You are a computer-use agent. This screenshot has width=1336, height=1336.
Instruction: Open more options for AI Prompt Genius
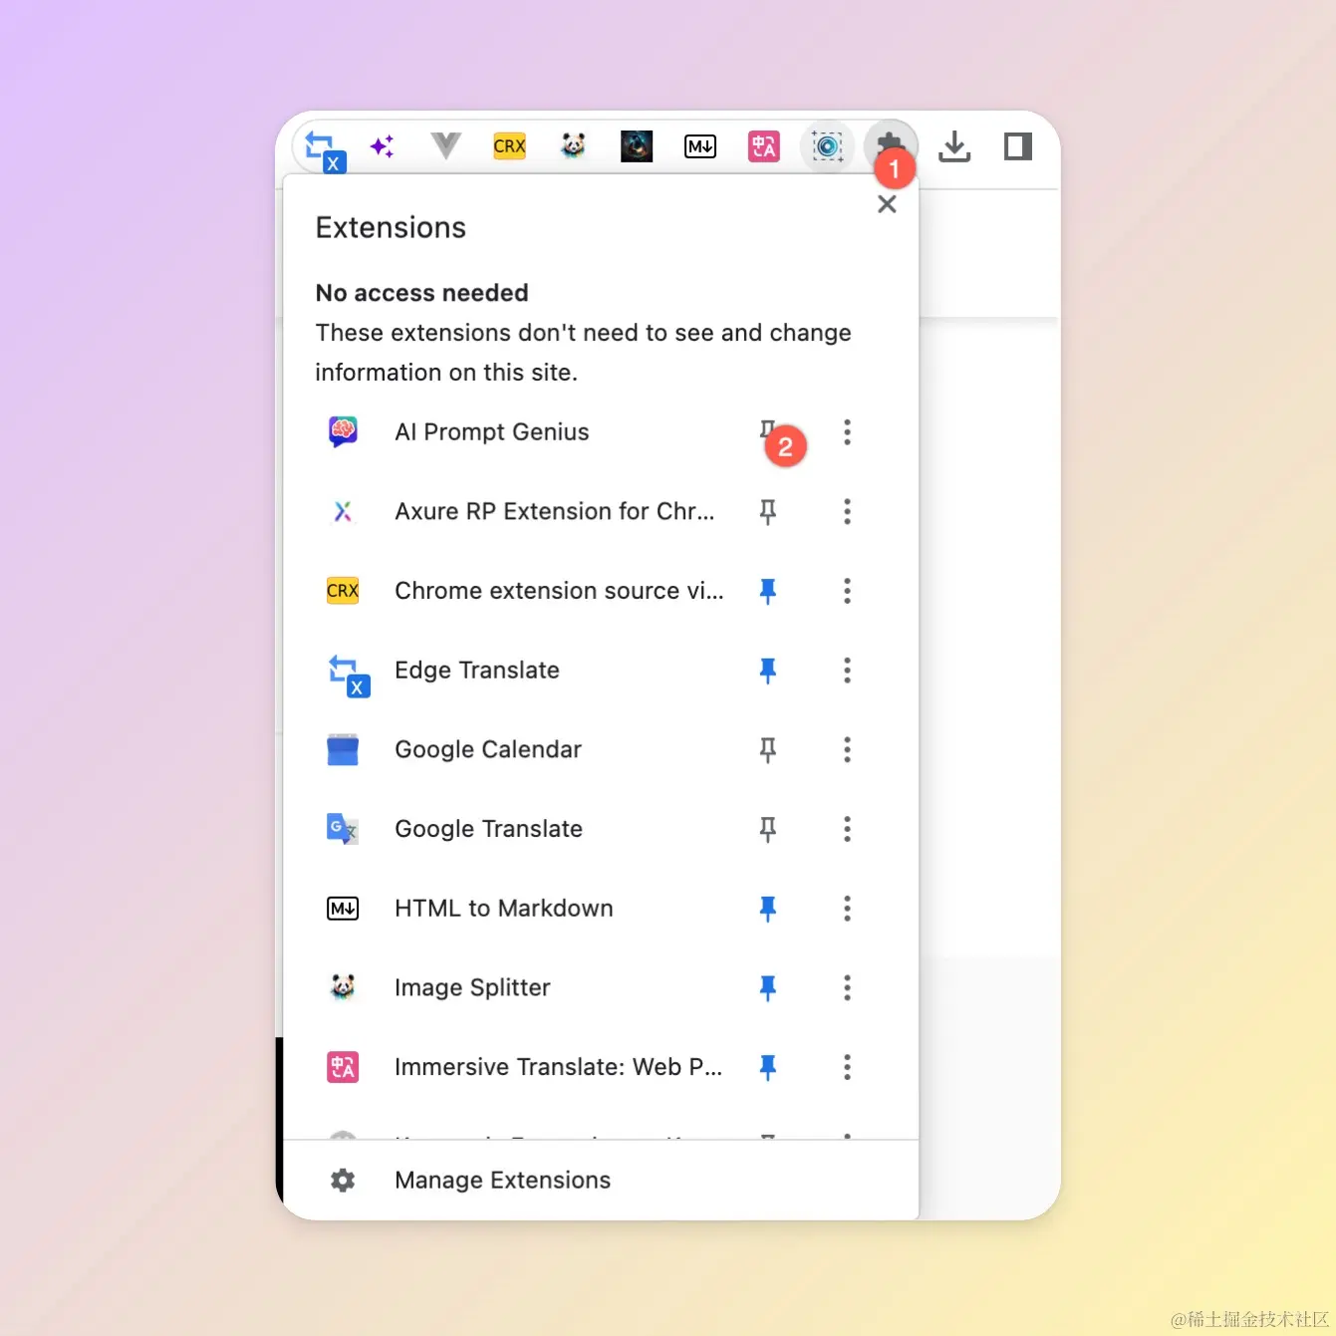click(x=847, y=432)
